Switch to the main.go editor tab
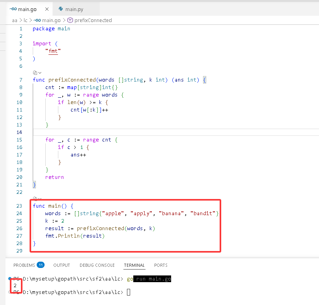 point(29,9)
